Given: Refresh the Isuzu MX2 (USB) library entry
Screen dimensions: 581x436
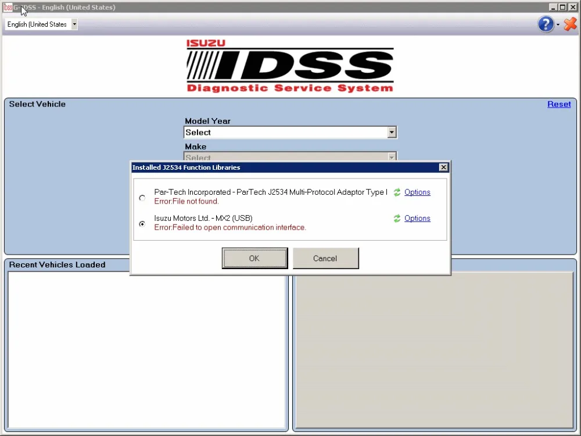Looking at the screenshot, I should coord(397,219).
